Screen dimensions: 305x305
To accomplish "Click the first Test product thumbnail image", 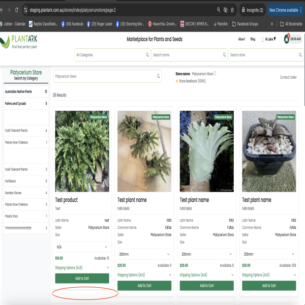I will point(82,151).
